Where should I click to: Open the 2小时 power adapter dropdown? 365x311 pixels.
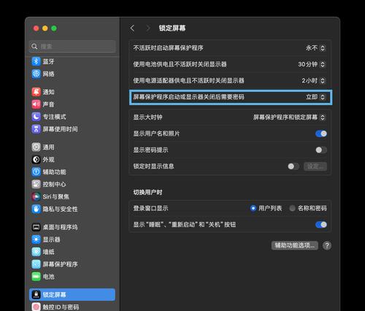coord(314,80)
